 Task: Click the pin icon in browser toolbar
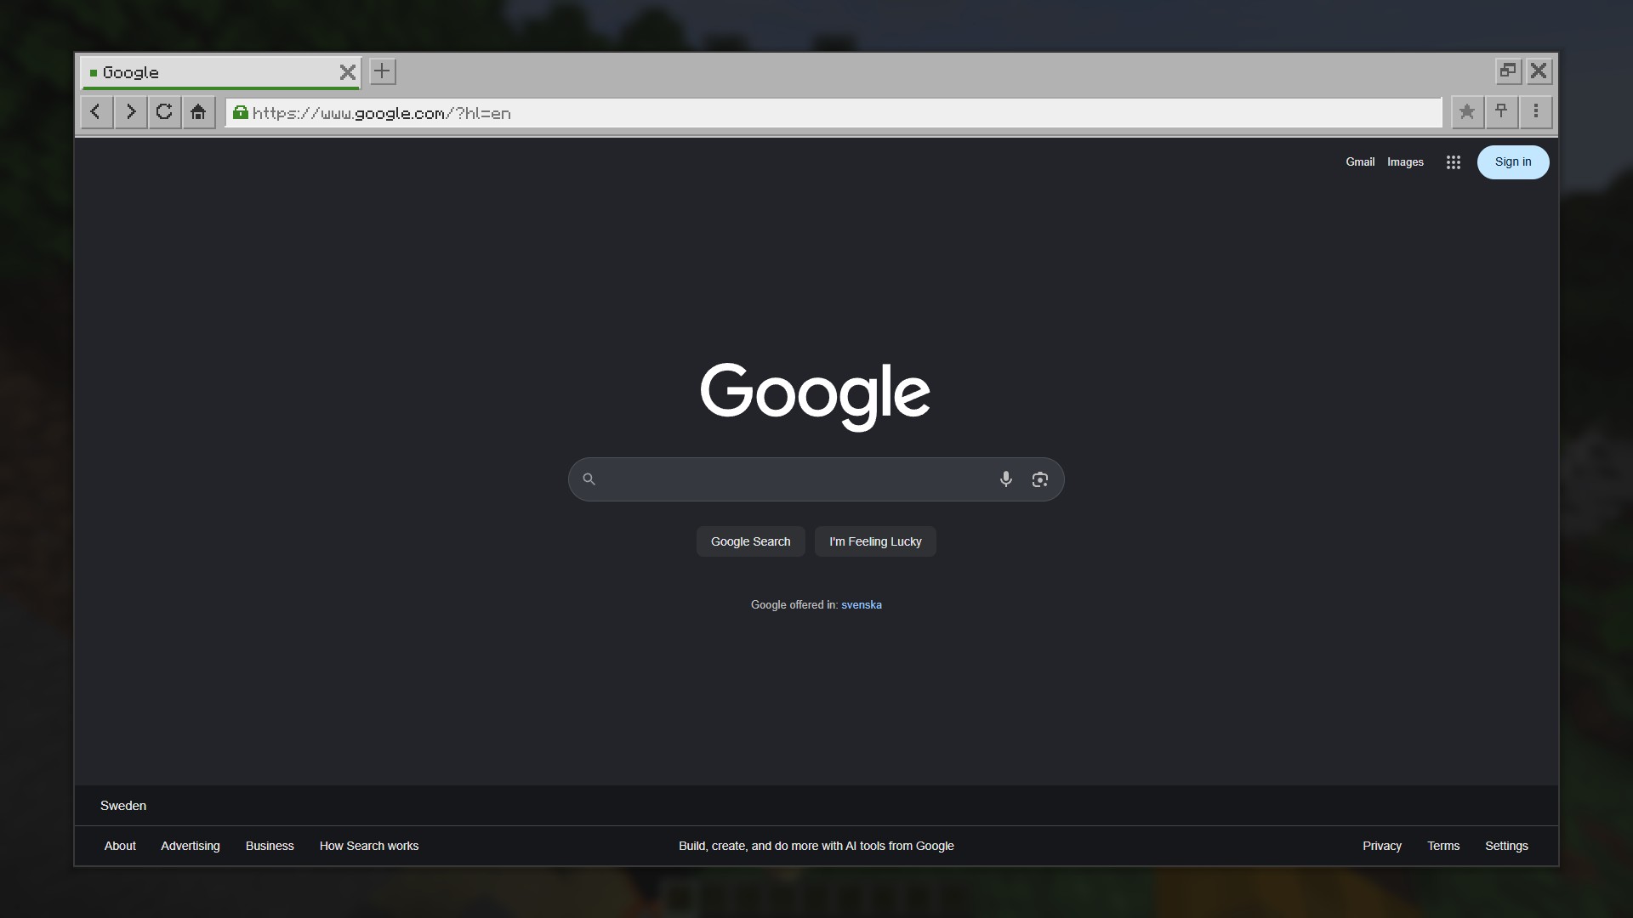[x=1501, y=112]
